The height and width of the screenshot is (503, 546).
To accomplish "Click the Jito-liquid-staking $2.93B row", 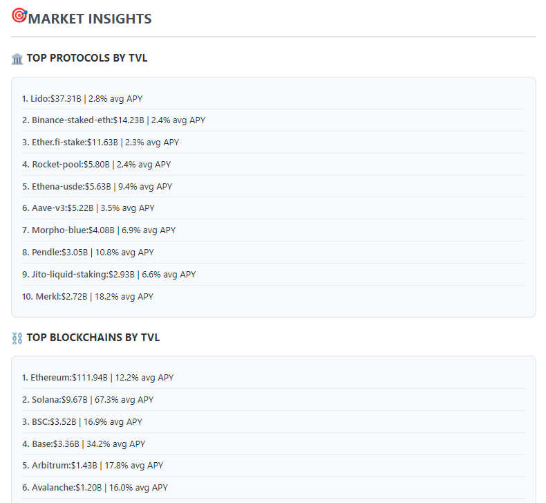I will click(274, 274).
